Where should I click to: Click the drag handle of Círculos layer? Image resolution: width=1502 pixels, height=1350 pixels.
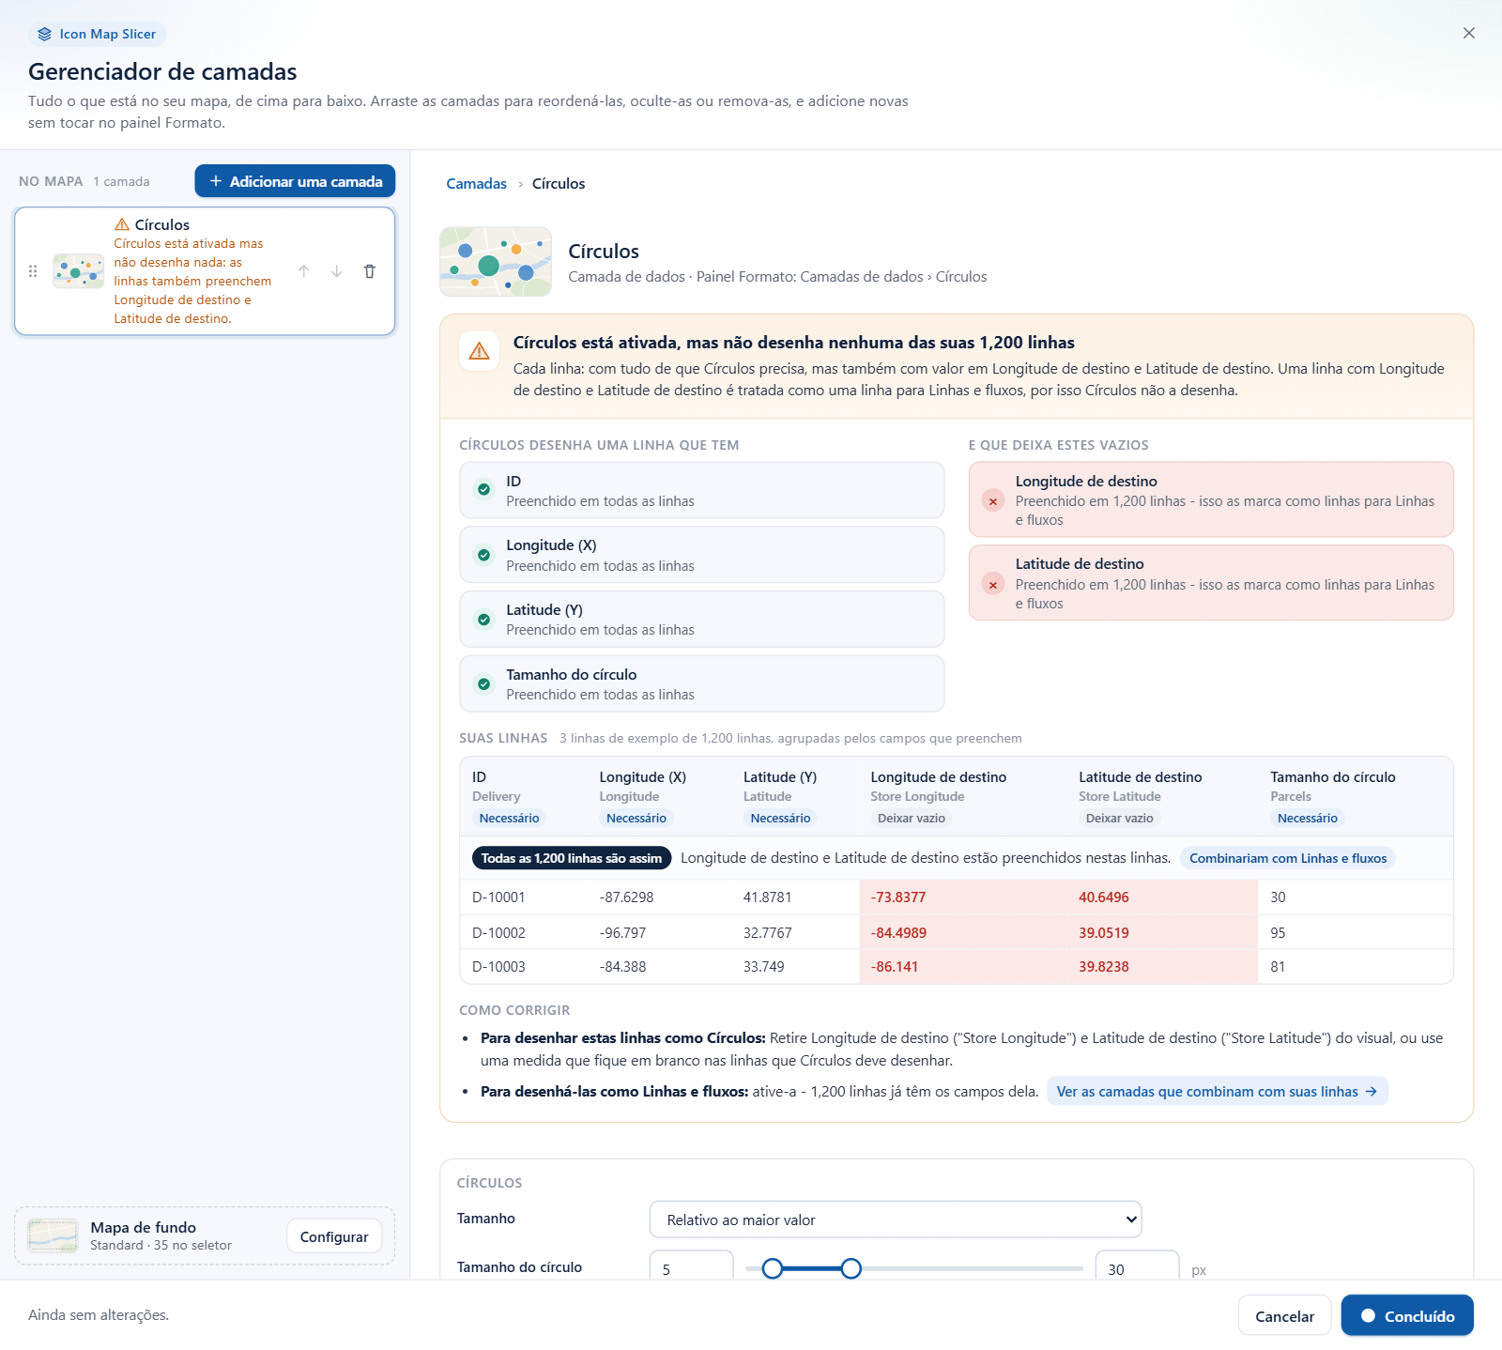pyautogui.click(x=33, y=271)
